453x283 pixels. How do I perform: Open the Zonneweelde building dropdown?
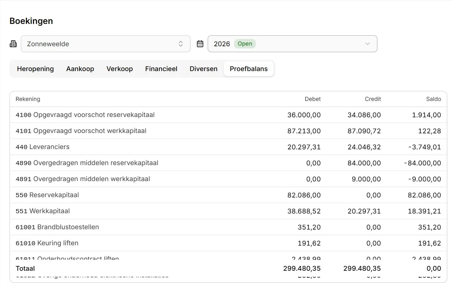coord(106,44)
